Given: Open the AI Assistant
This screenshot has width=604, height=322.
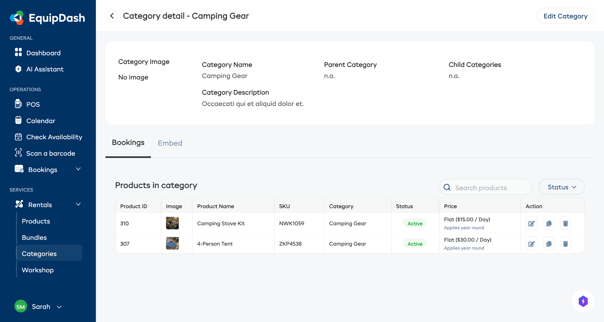Looking at the screenshot, I should (45, 69).
